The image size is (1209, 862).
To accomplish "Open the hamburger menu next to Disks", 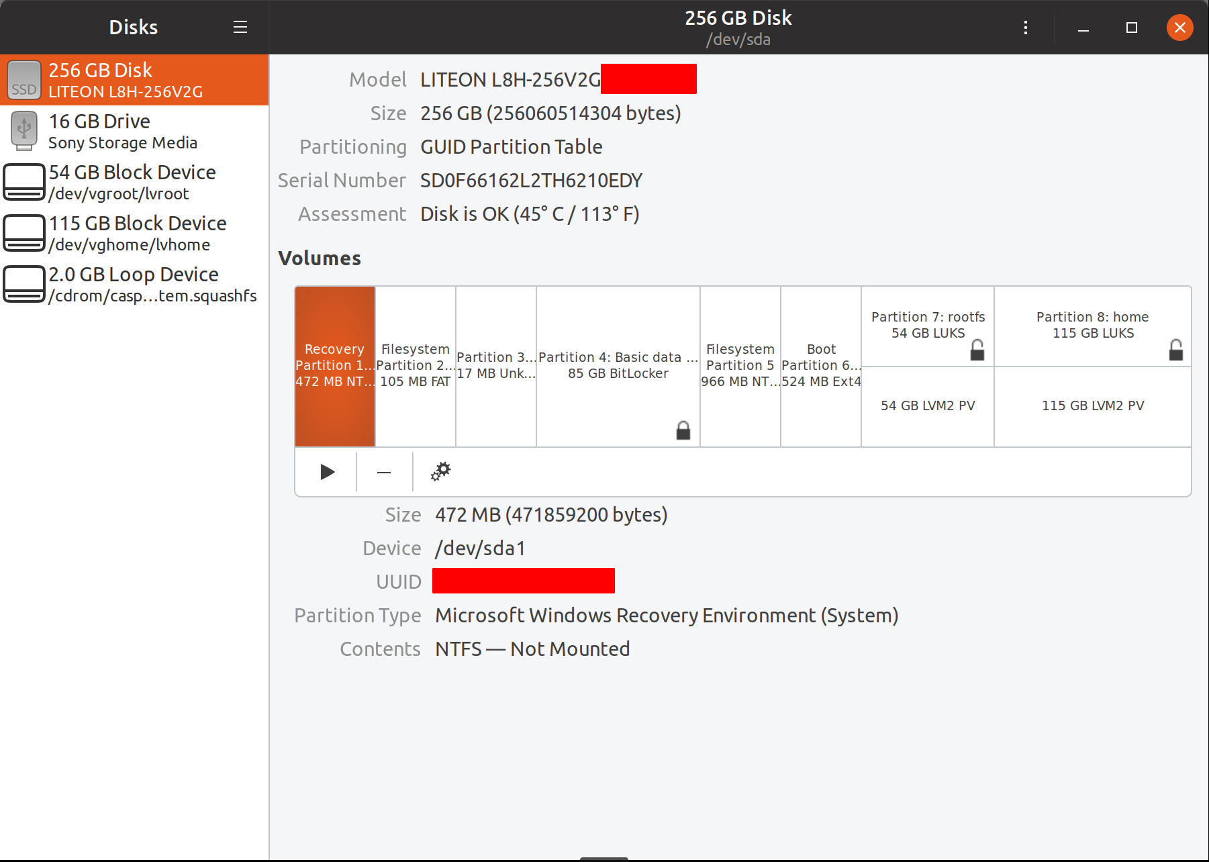I will pos(240,27).
